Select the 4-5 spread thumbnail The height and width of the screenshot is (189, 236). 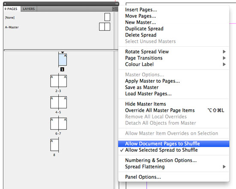point(58,102)
